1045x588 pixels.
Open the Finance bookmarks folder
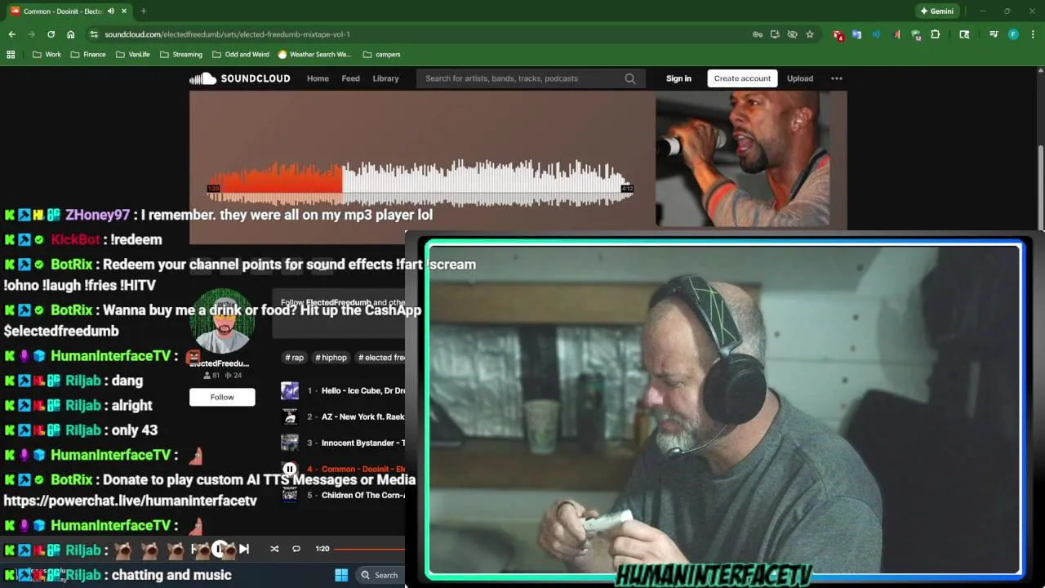[88, 55]
